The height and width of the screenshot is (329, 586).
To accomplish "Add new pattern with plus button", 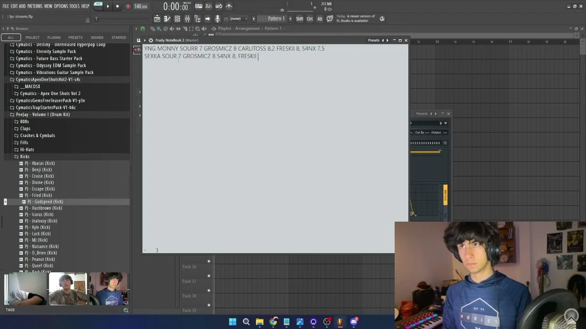I will (290, 19).
